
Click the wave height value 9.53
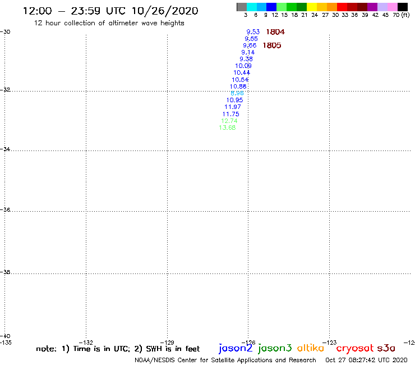point(253,32)
